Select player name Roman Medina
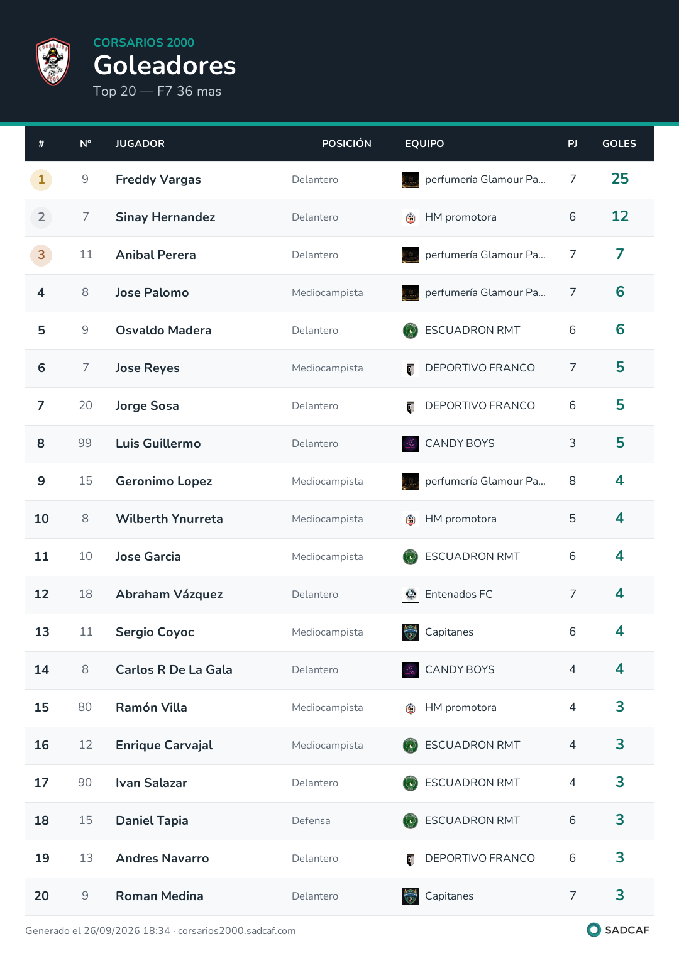Screen dimensions: 679x963 point(160,896)
